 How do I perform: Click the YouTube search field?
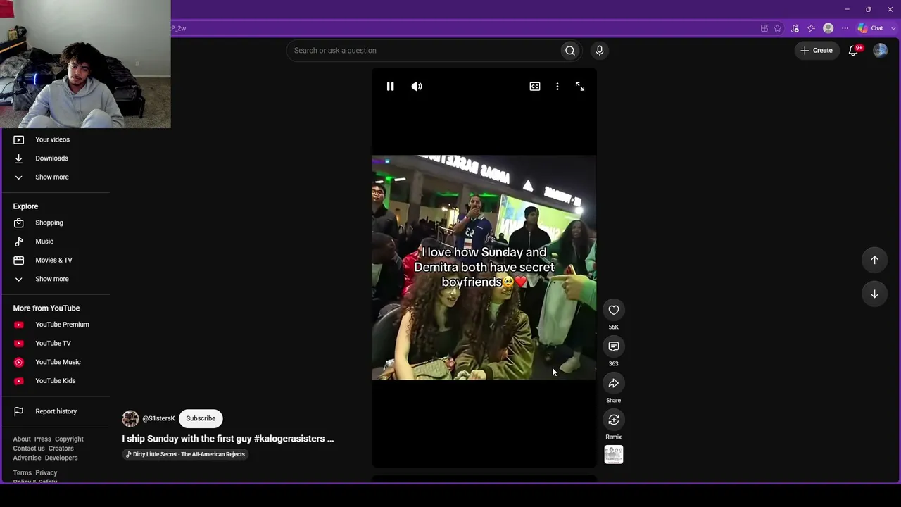click(422, 51)
